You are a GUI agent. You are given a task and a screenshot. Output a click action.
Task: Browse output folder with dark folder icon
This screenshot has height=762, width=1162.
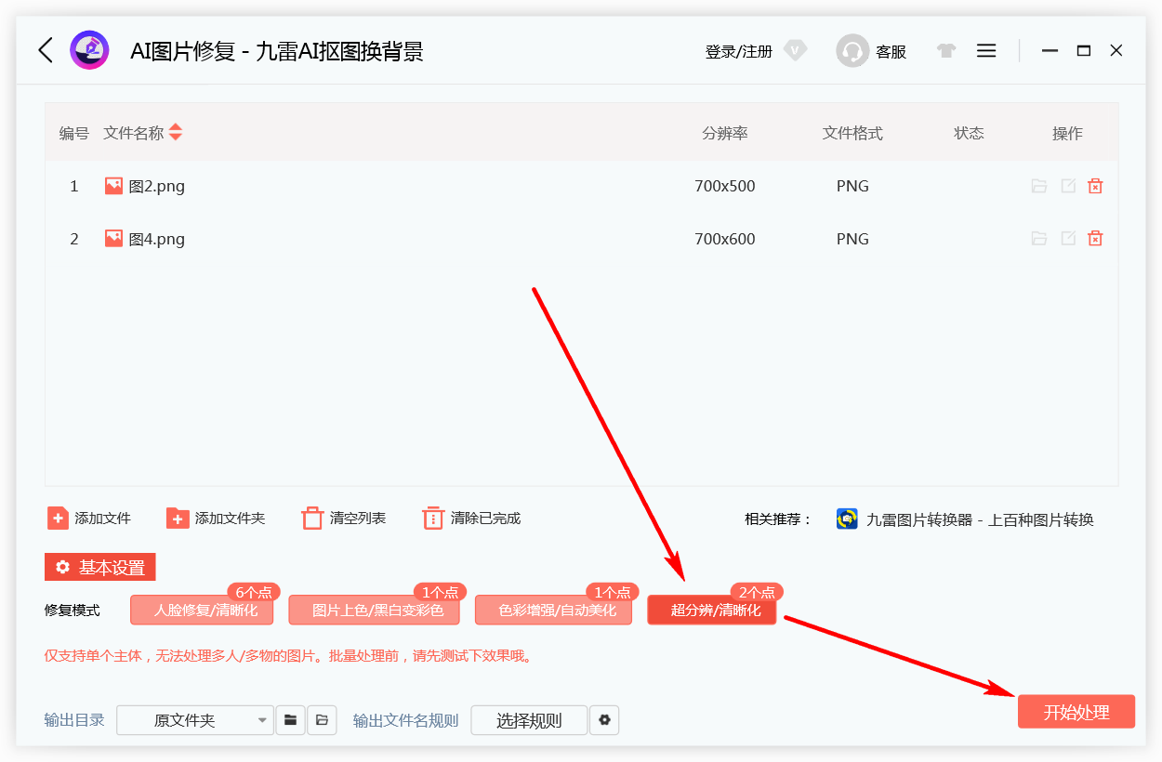coord(291,720)
